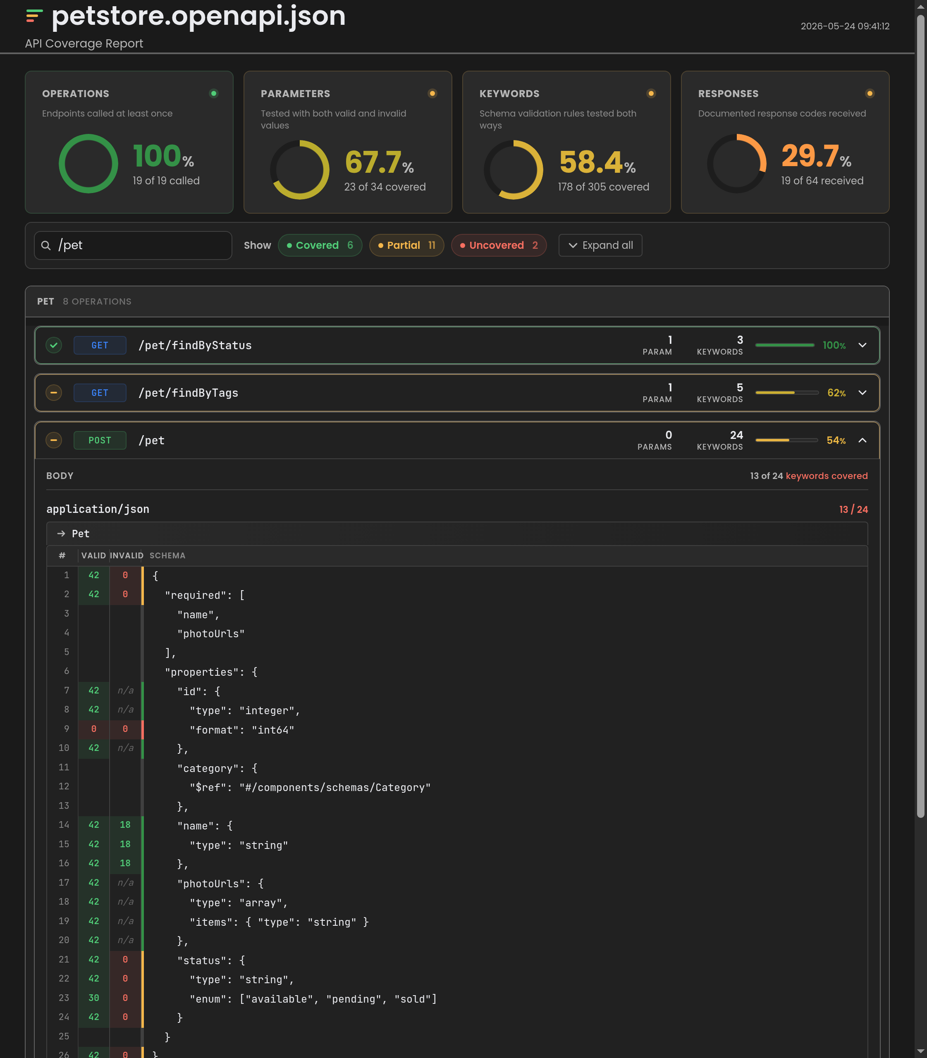Toggle the Partial 11 filter chip
The height and width of the screenshot is (1058, 927).
406,245
